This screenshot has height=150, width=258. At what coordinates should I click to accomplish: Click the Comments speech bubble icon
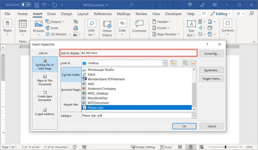(204, 14)
